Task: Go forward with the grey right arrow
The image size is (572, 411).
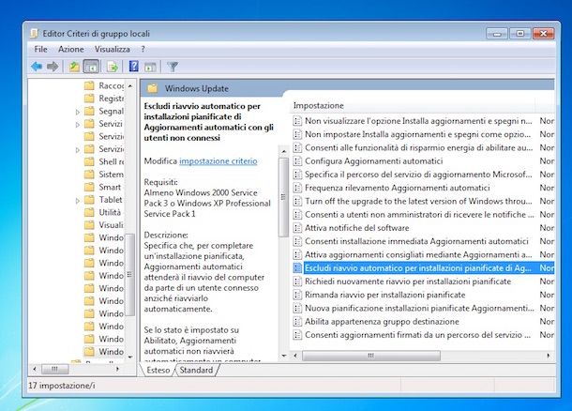Action: (x=53, y=67)
